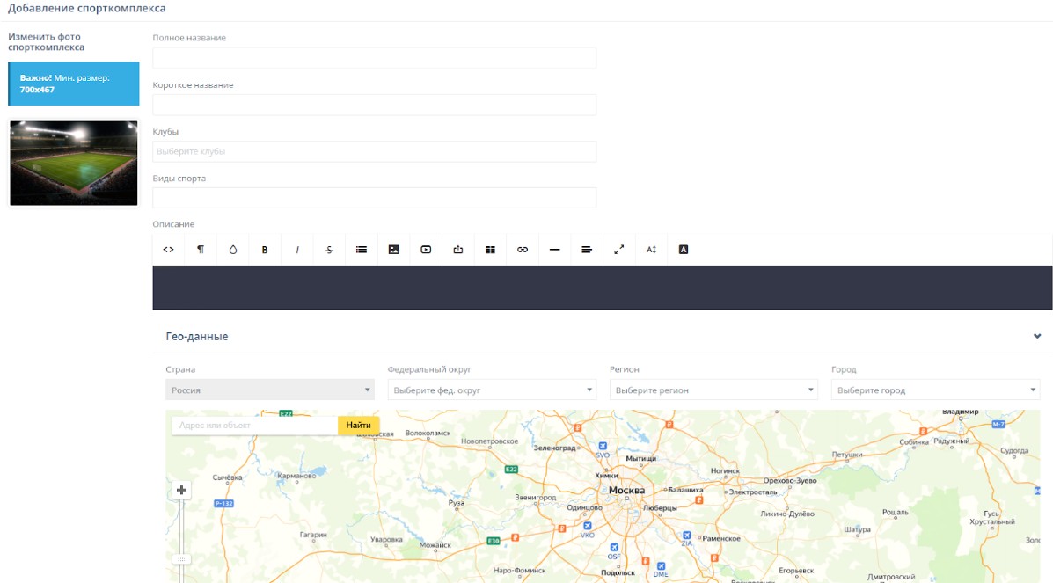Open text alignment options
This screenshot has width=1053, height=583.
pyautogui.click(x=587, y=250)
